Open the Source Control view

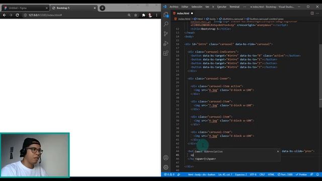click(x=166, y=34)
